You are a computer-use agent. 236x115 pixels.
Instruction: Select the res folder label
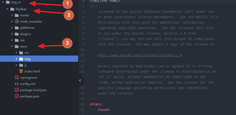(x=22, y=40)
